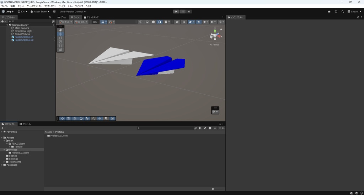Screen dimensions: 364x195
Task: Open the Jobs menu
Action: pos(70,6)
